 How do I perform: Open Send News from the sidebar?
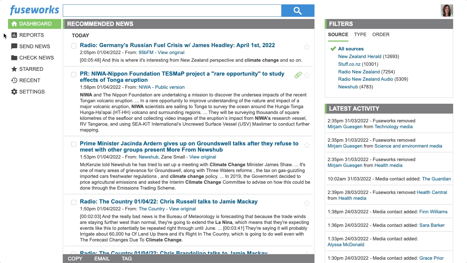coord(35,46)
